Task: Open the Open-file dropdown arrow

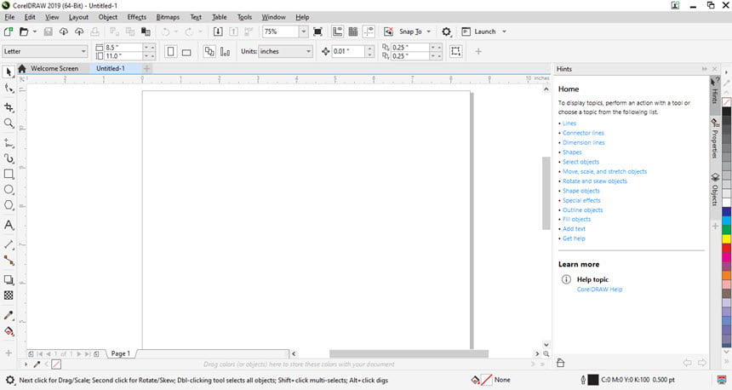Action: click(35, 32)
